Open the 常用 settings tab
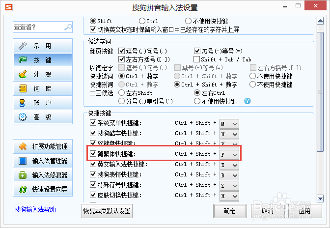The width and height of the screenshot is (330, 228). point(43,46)
